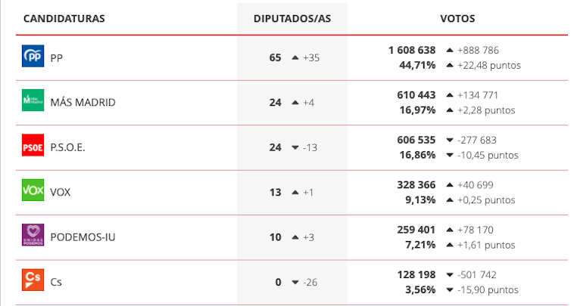Click the down arrow beside PSOE's -13 seats
Viewport: 571px width, 306px height.
pyautogui.click(x=295, y=147)
